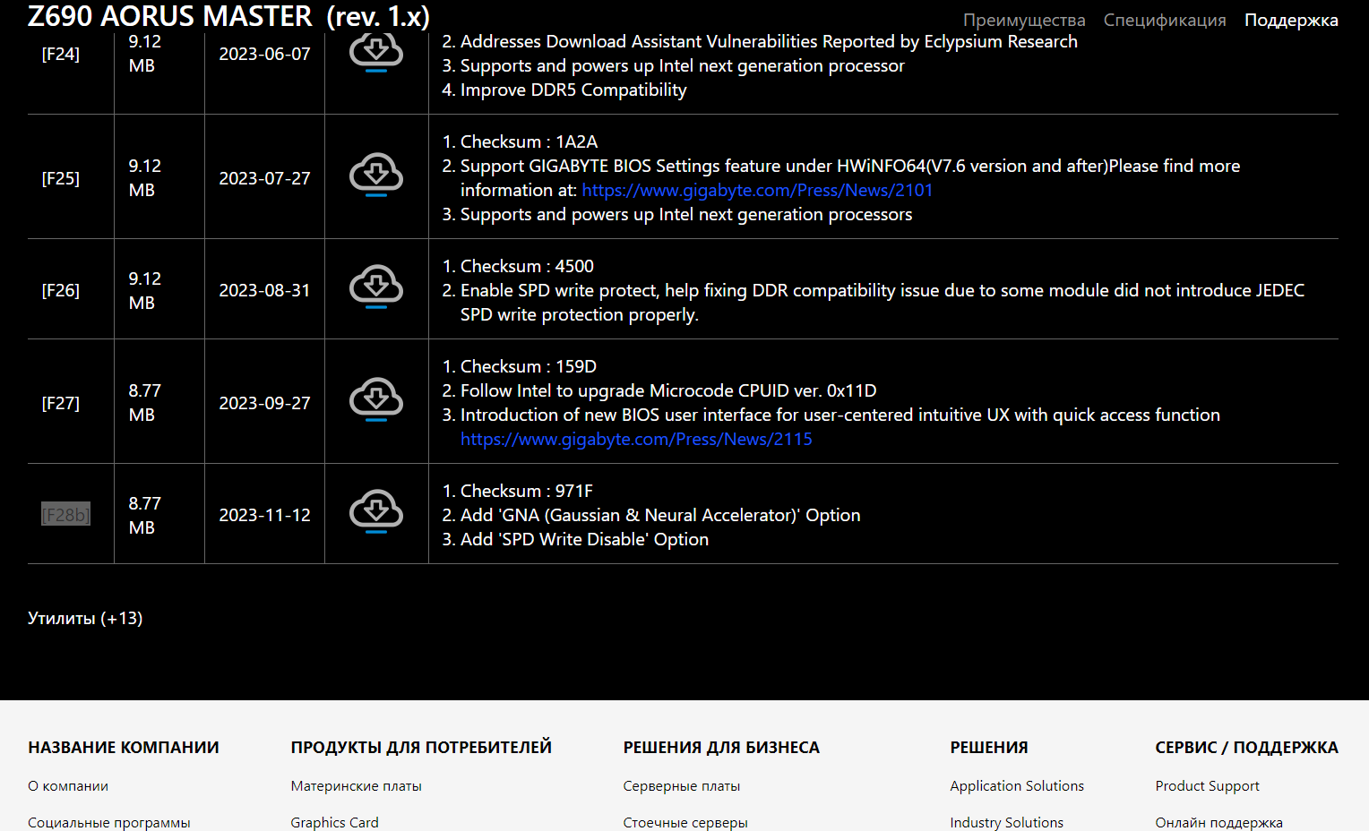Open Онлайн поддержка footer link
The width and height of the screenshot is (1369, 831).
[x=1219, y=822]
